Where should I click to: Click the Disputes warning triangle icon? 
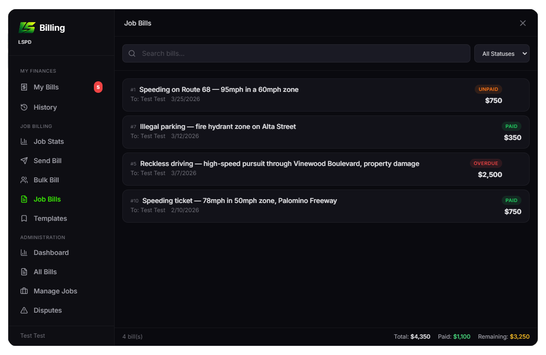click(24, 310)
